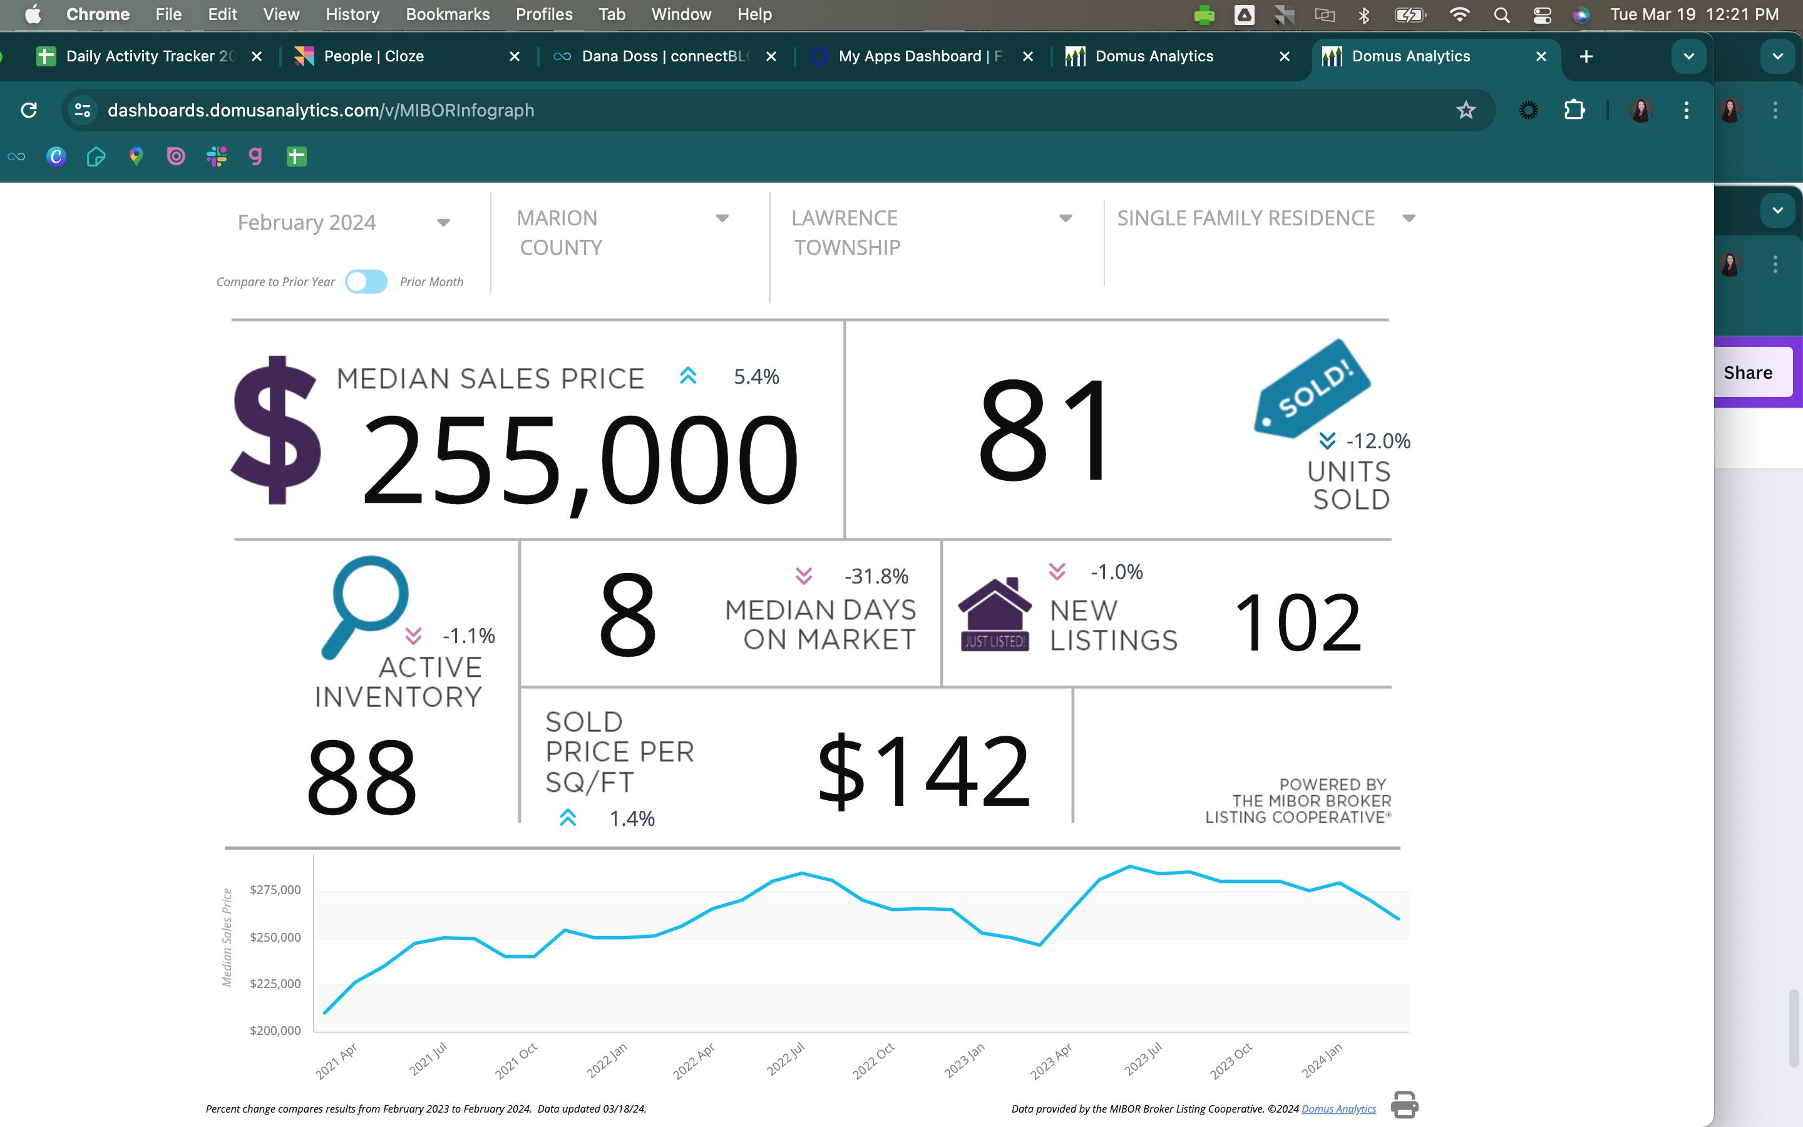The image size is (1803, 1127).
Task: Click the Domus Analytics footer link
Action: [x=1338, y=1109]
